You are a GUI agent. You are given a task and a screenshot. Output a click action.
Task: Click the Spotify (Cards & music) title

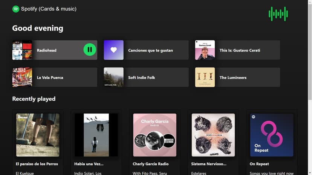coord(49,9)
